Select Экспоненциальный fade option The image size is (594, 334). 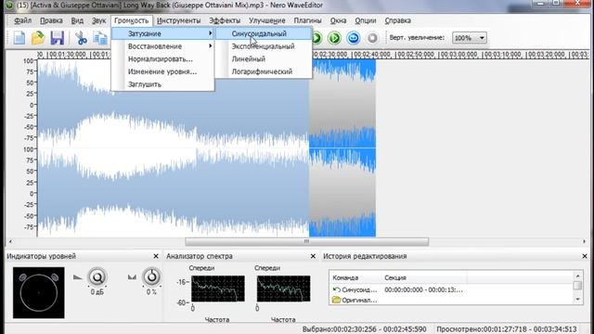pos(264,46)
